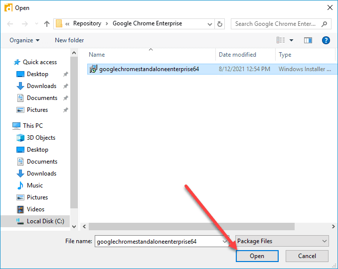Click the pin icon beside Quick access Documents
The image size is (338, 269).
[x=65, y=98]
